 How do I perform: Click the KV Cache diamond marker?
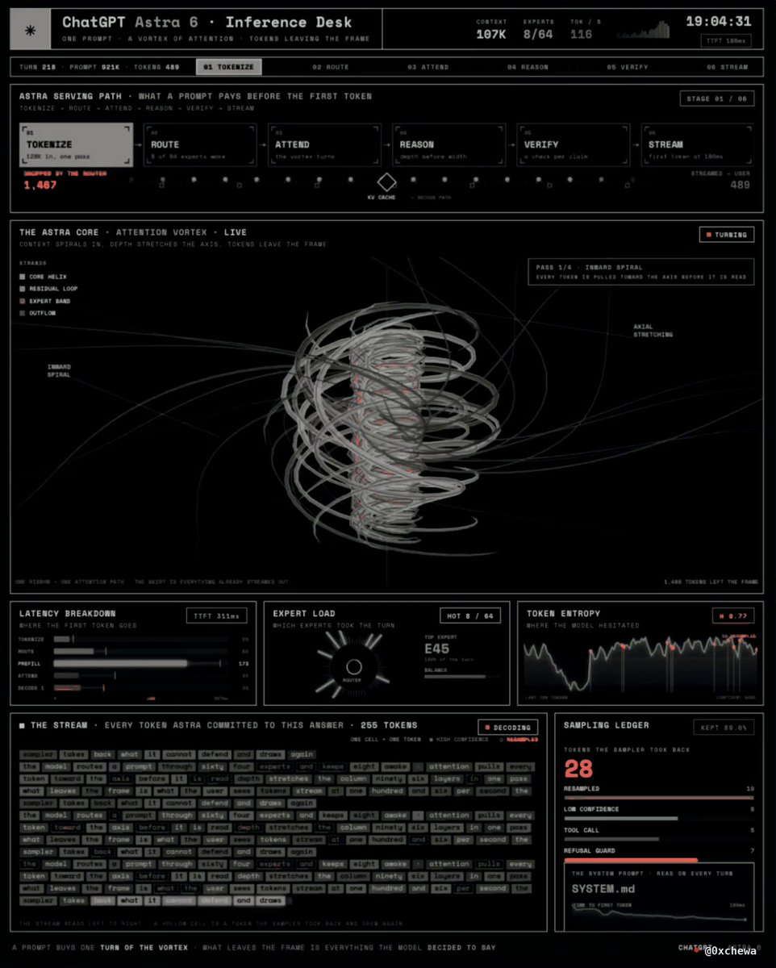[x=386, y=181]
